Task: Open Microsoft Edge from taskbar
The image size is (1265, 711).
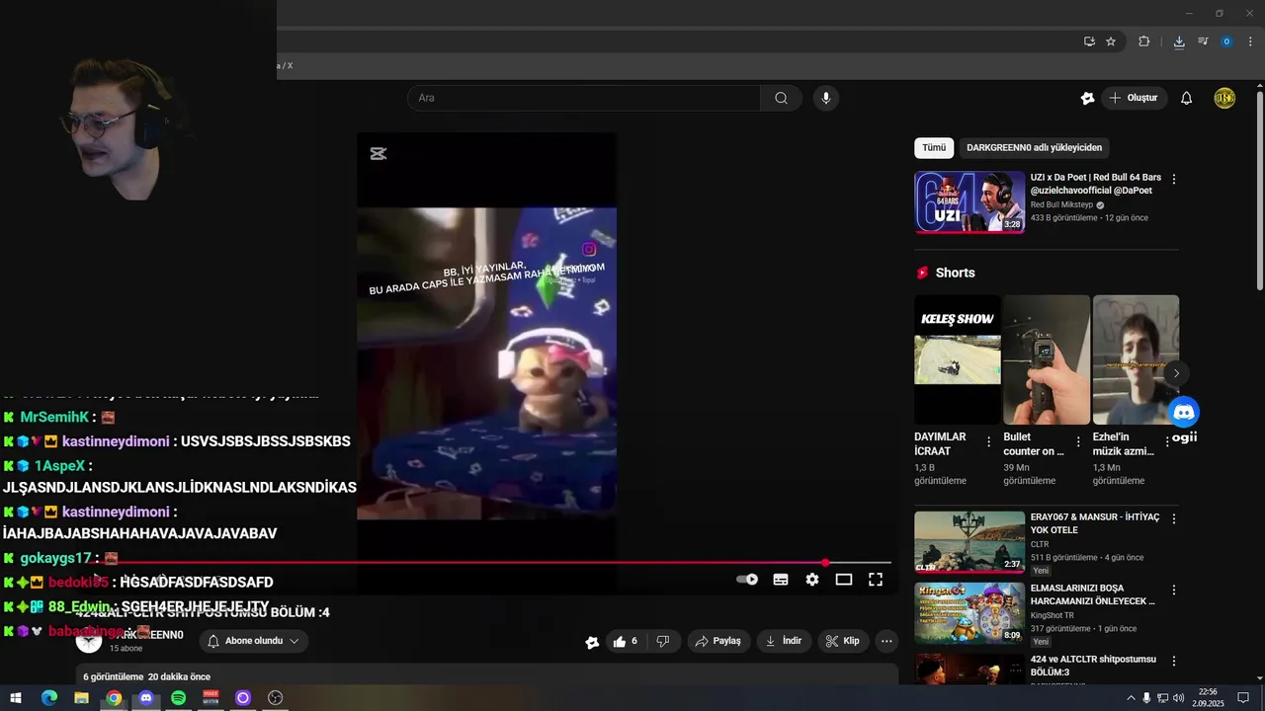Action: [x=49, y=698]
